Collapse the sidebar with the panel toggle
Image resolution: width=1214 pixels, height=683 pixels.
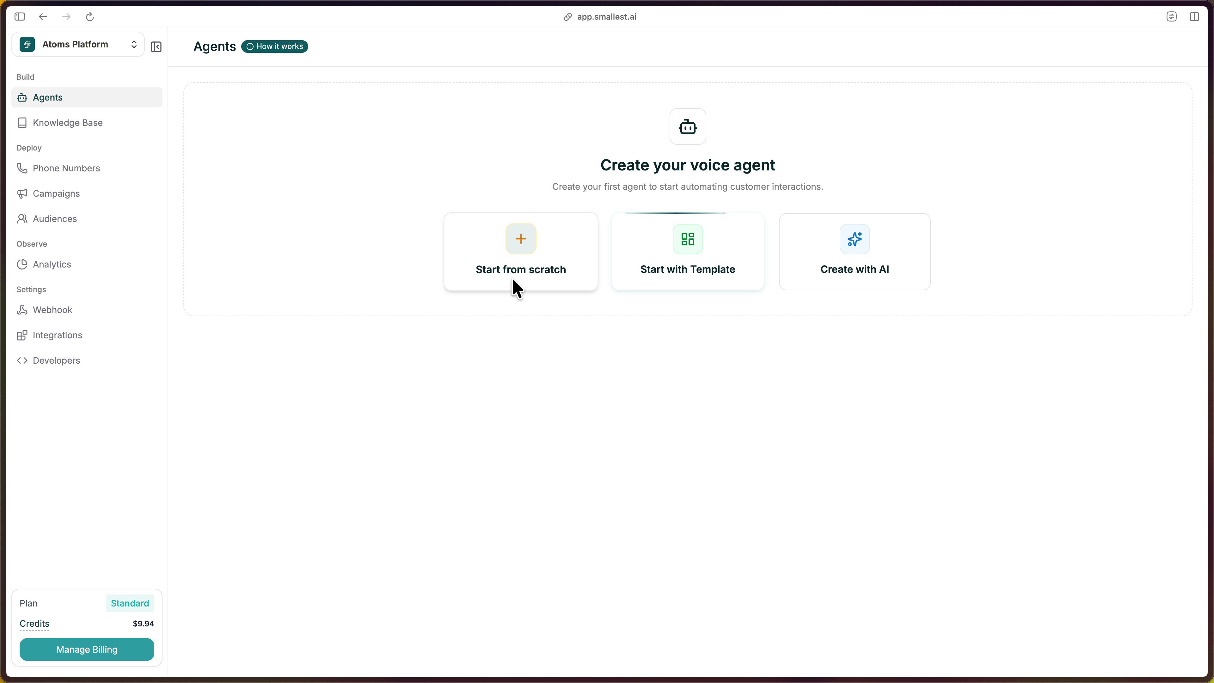[156, 46]
